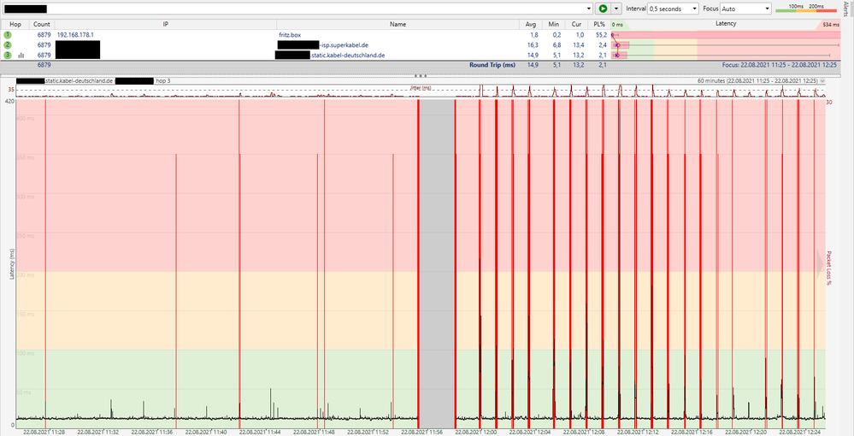The height and width of the screenshot is (436, 854).
Task: Click the Name column header
Action: tap(398, 24)
